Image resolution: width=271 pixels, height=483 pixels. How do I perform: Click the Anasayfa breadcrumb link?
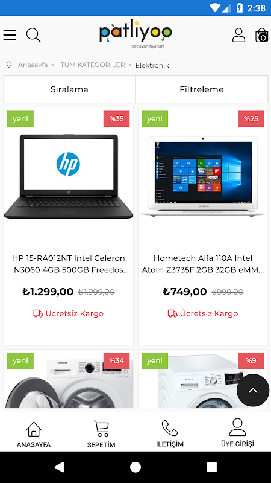pyautogui.click(x=33, y=65)
